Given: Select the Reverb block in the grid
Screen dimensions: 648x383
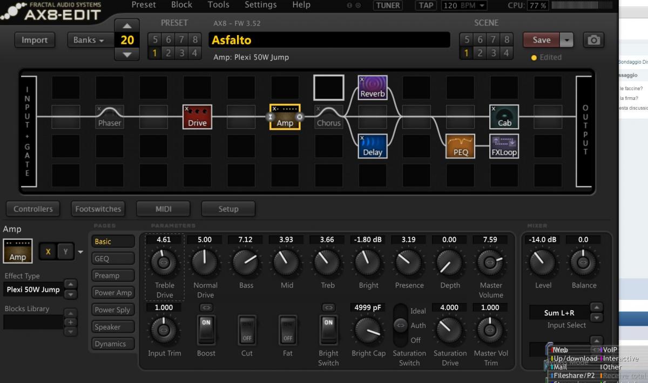Looking at the screenshot, I should click(373, 88).
